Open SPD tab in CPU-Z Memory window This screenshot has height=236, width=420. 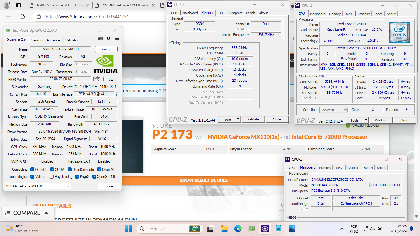221,13
